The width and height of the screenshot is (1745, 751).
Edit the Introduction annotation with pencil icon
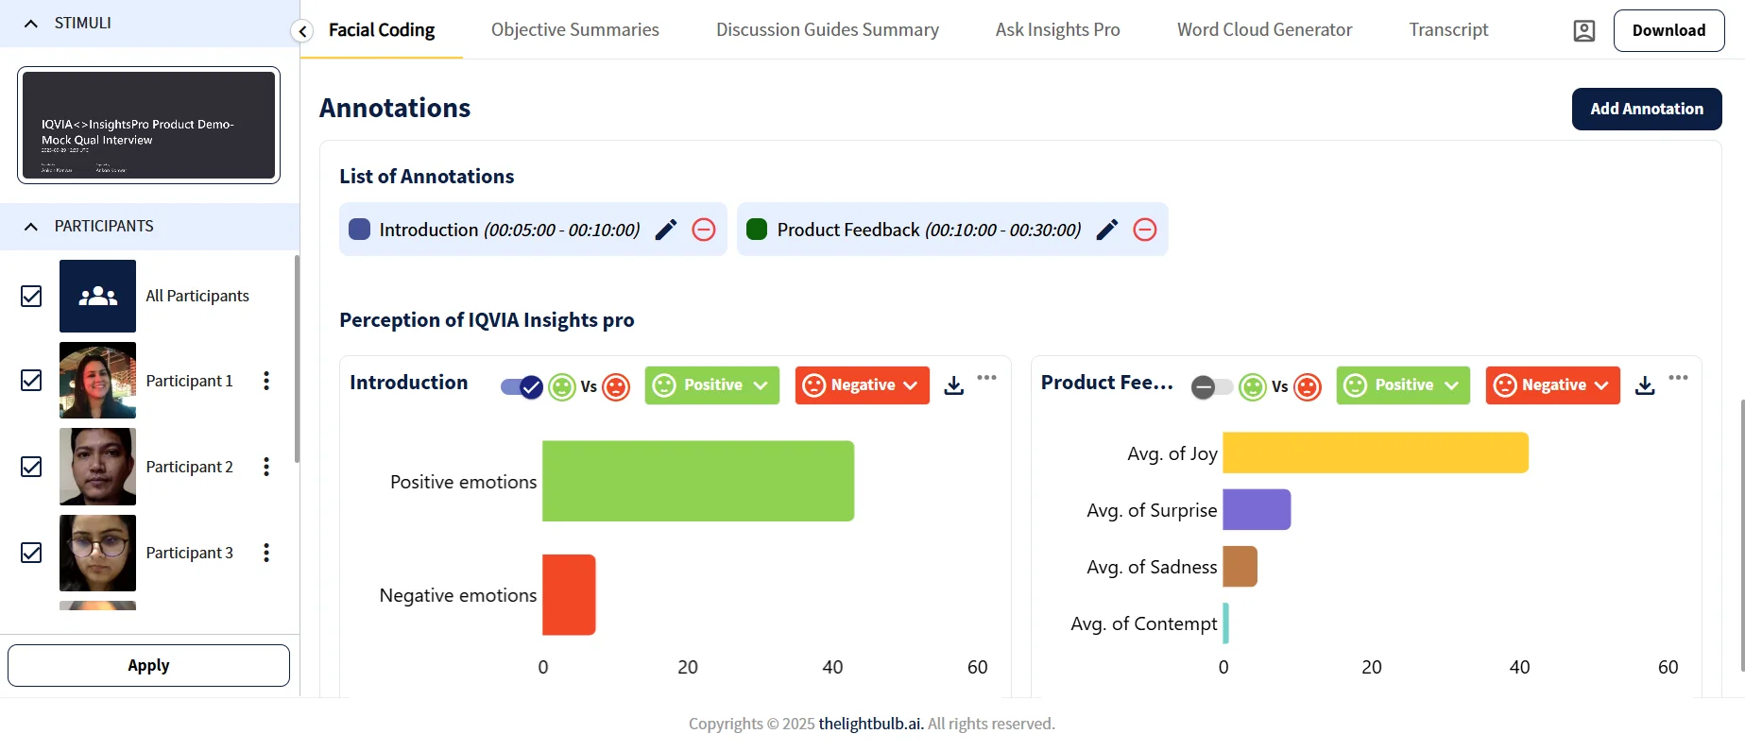coord(666,230)
